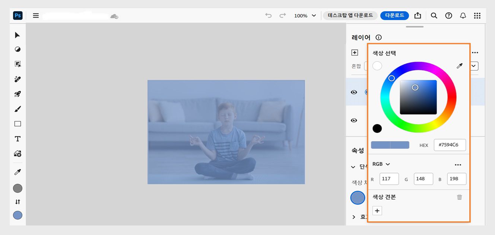
Task: Select the Type tool
Action: click(18, 139)
